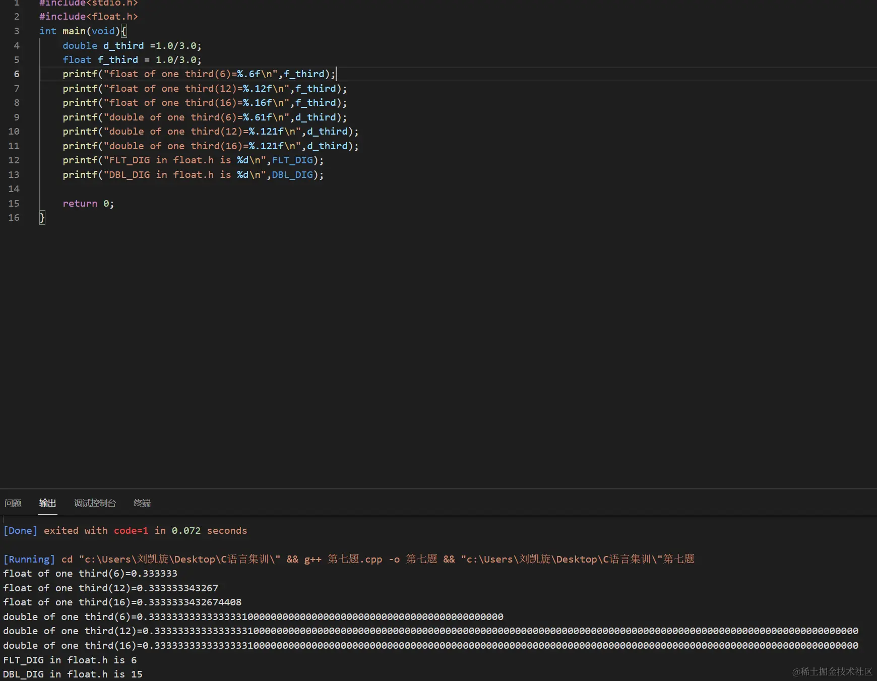Click the float f_third declaration line

pos(132,60)
